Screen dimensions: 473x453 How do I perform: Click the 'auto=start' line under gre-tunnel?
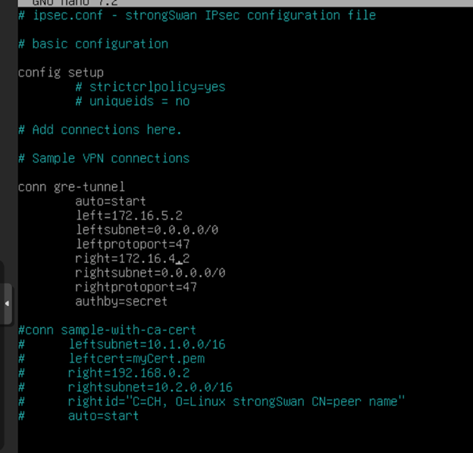tap(111, 201)
